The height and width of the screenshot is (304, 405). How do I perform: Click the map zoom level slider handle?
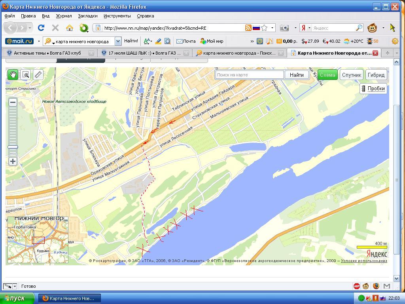pyautogui.click(x=13, y=147)
